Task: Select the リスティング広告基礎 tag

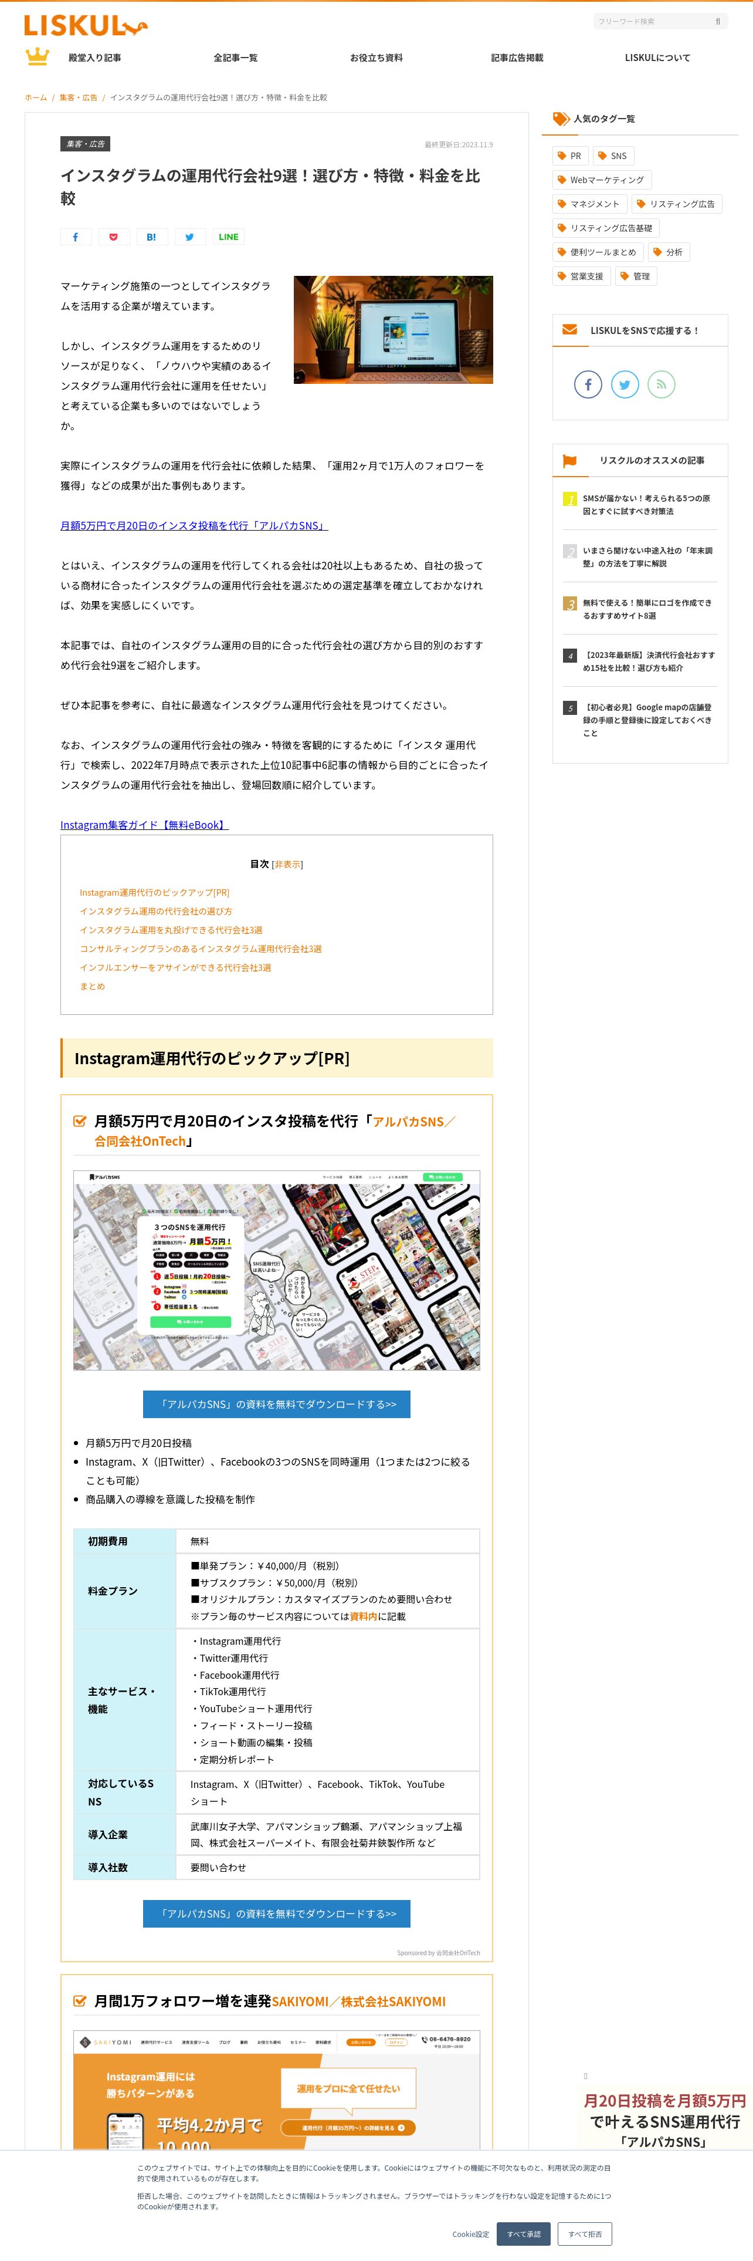Action: point(606,228)
